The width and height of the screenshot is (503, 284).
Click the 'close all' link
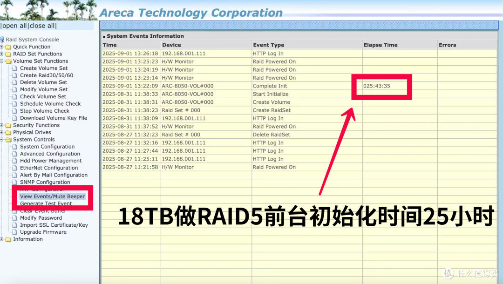coord(42,26)
